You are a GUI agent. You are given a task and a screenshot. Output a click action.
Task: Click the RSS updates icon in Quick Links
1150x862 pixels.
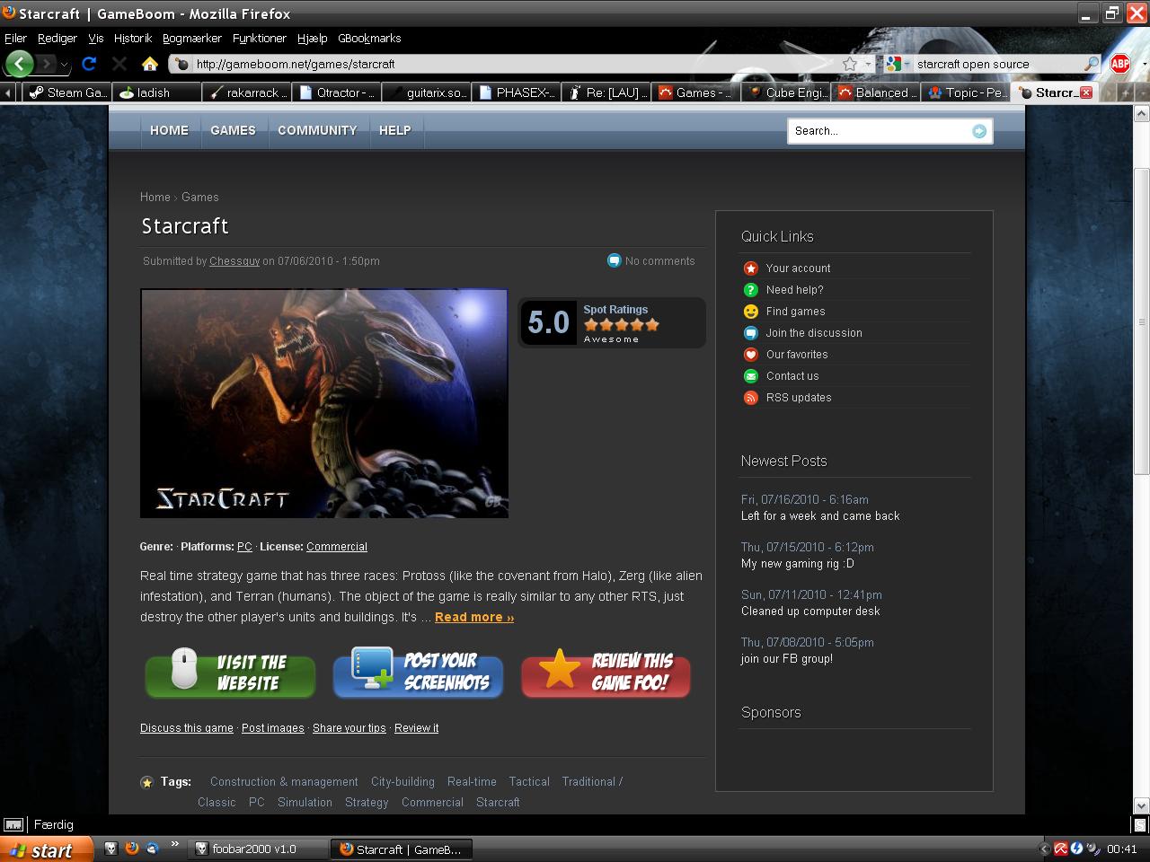click(x=751, y=398)
